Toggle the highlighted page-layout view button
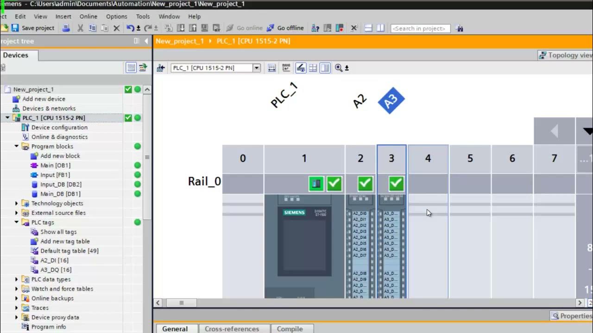The width and height of the screenshot is (593, 333). click(x=325, y=68)
